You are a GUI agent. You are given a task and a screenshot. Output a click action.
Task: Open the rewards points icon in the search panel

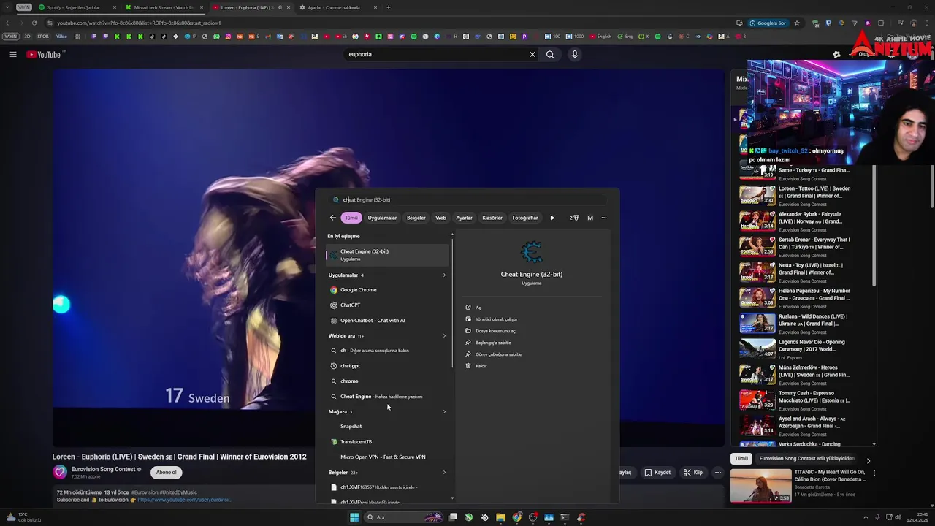[x=574, y=218]
